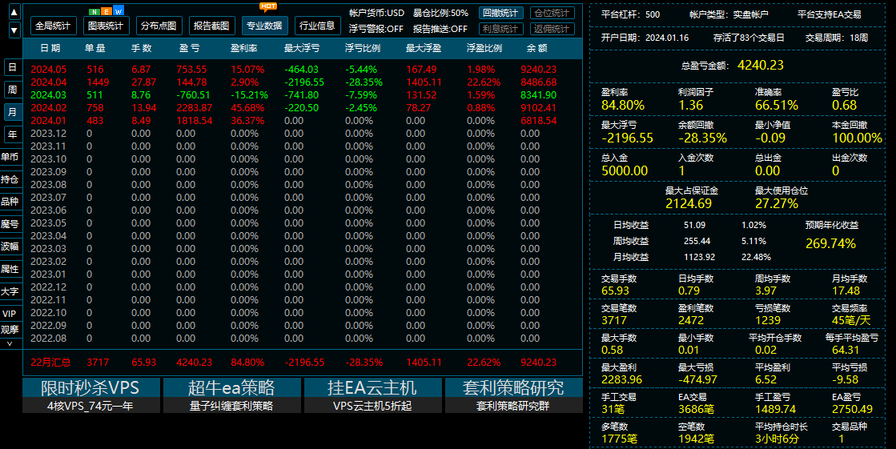Open the 属性 sidebar item
The height and width of the screenshot is (449, 896).
pyautogui.click(x=10, y=269)
